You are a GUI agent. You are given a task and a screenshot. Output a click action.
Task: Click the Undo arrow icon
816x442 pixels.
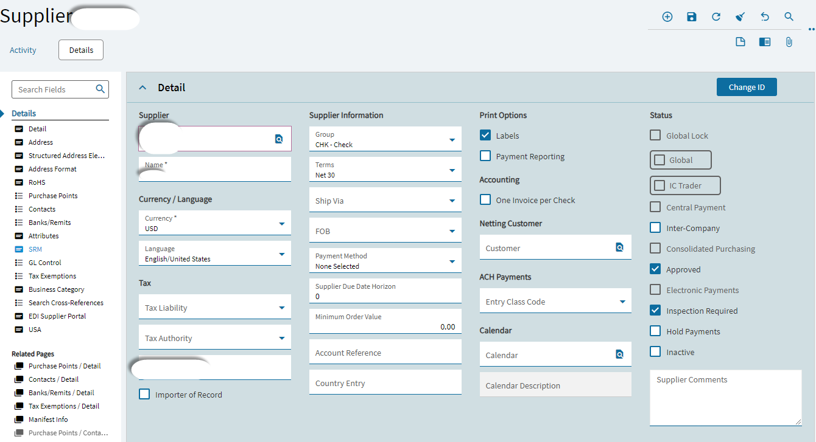(765, 17)
